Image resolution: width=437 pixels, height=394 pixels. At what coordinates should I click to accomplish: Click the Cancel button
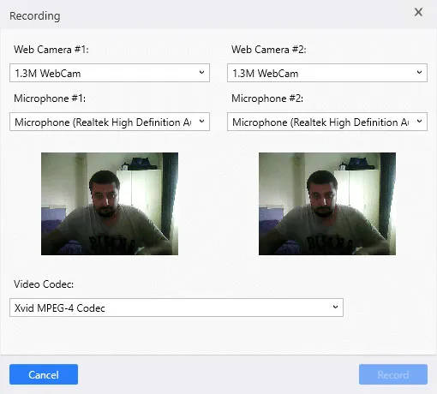click(x=44, y=374)
